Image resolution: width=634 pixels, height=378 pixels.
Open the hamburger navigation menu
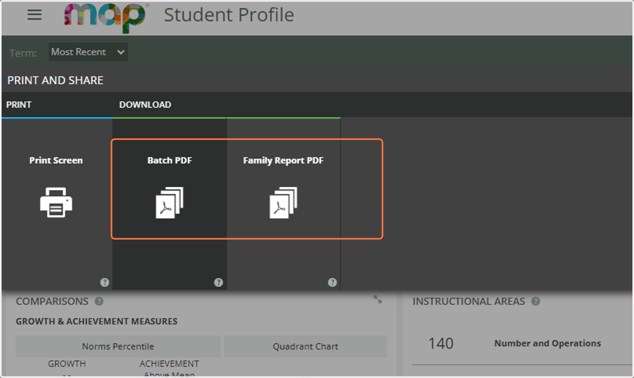(34, 15)
